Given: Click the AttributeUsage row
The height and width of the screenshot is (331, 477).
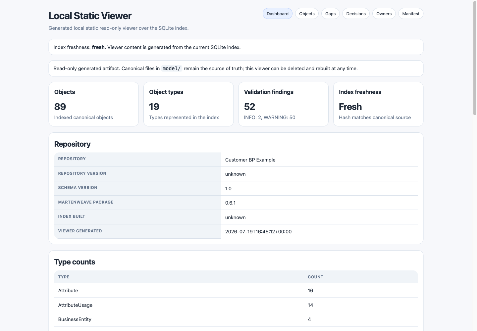Looking at the screenshot, I should click(236, 305).
